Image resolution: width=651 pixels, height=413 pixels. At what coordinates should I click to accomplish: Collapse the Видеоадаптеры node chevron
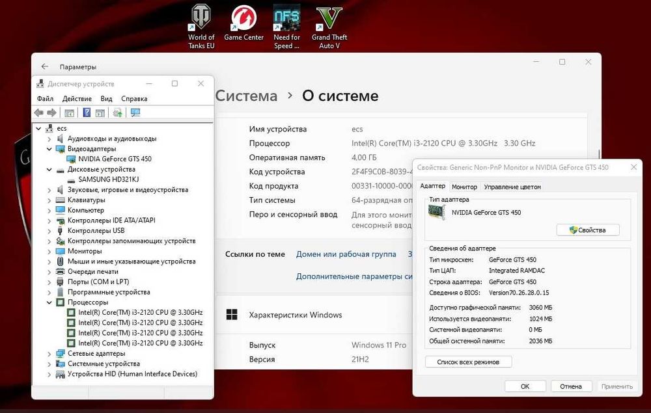coord(49,149)
